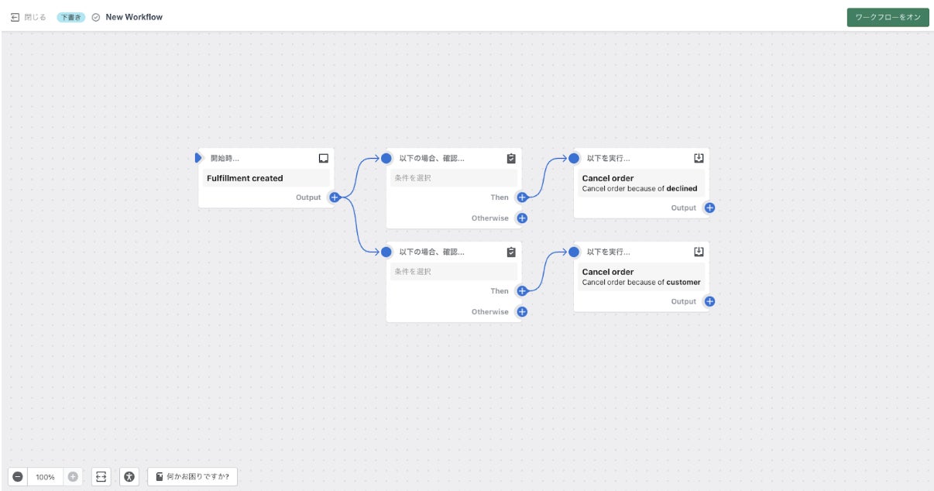This screenshot has width=934, height=491.
Task: Fit workflow to screen view
Action: [x=101, y=477]
